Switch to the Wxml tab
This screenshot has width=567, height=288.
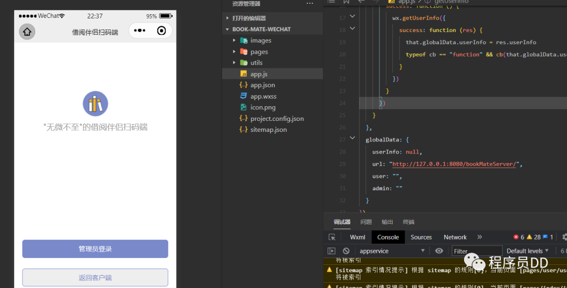[x=358, y=237]
